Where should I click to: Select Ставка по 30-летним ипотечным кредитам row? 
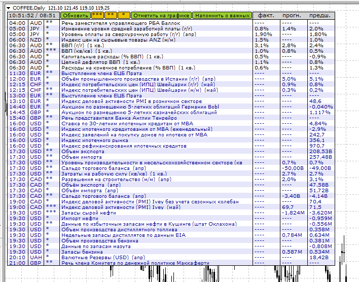[171, 123]
